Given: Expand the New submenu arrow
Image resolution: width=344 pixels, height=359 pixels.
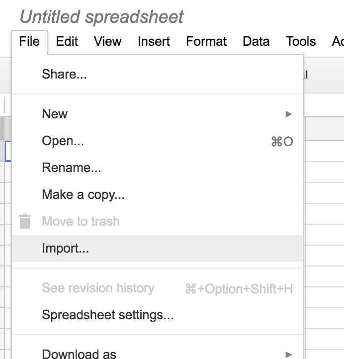Looking at the screenshot, I should click(288, 114).
